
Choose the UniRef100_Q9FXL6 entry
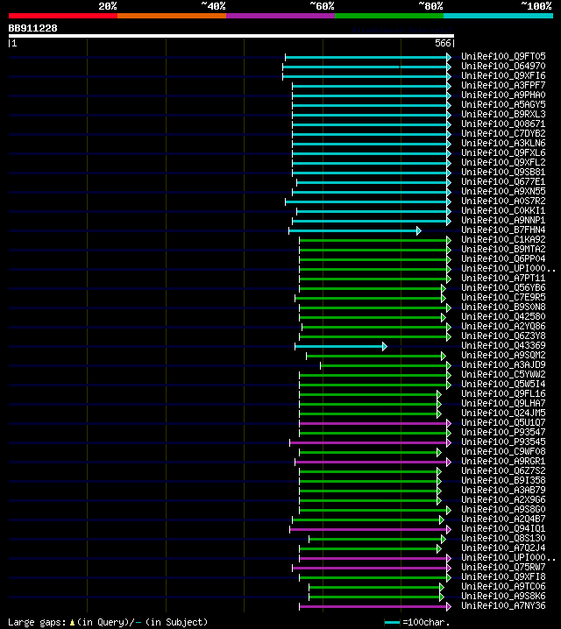(x=503, y=152)
